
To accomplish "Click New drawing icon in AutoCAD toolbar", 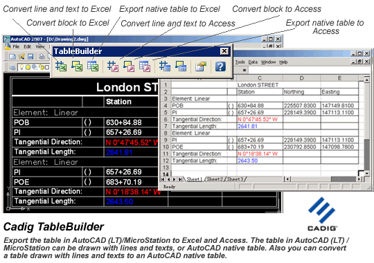I will pos(12,57).
